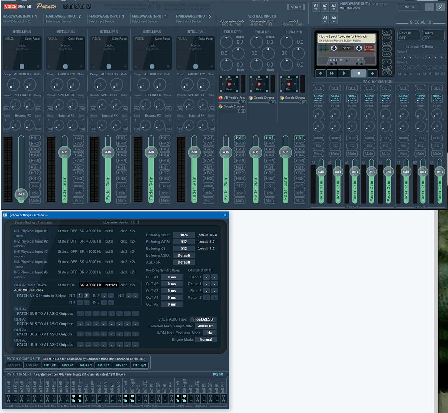Image resolution: width=448 pixels, height=413 pixels.
Task: Click the Intellipan pad of Hardware Input 1
Action: [x=22, y=53]
